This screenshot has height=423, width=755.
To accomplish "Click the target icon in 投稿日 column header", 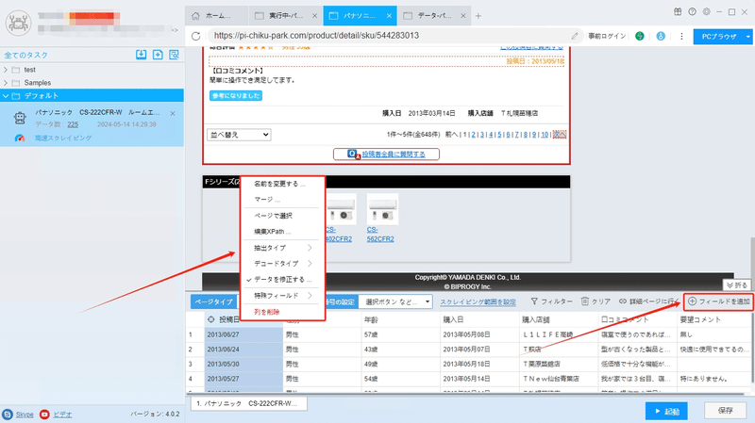I will 210,319.
